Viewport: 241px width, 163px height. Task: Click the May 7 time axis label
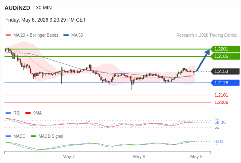click(69, 156)
